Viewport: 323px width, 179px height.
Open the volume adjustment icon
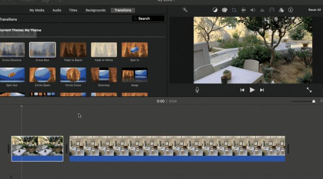tap(253, 10)
